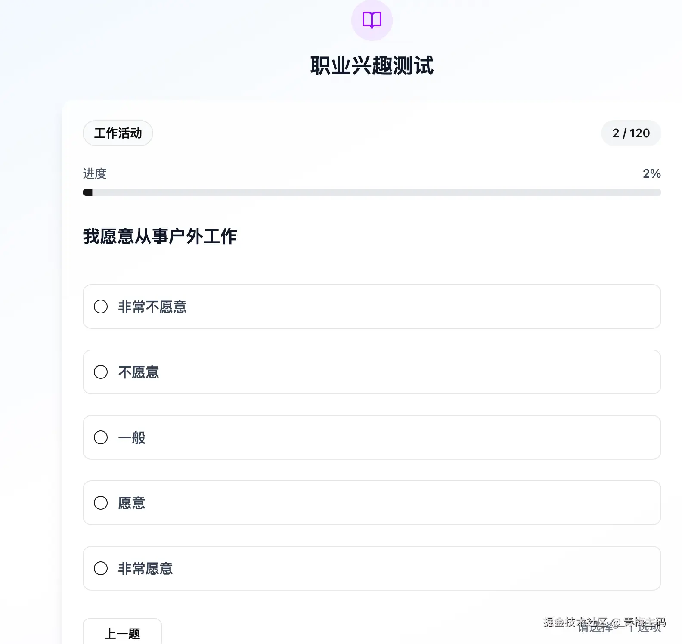Click the 工作活动 category tag
The width and height of the screenshot is (682, 644).
(x=118, y=133)
